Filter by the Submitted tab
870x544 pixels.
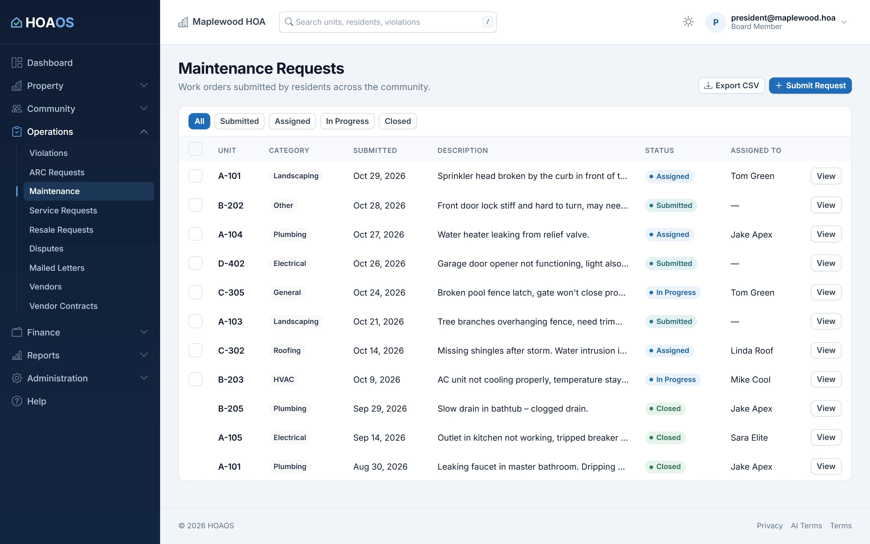tap(240, 121)
